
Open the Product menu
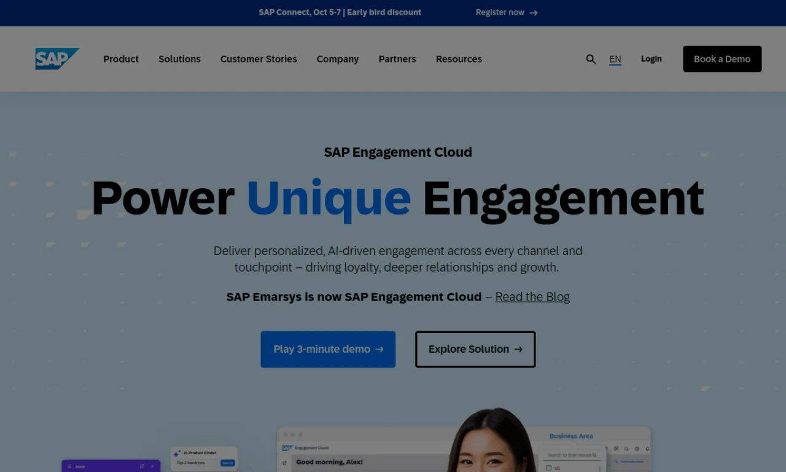(121, 59)
